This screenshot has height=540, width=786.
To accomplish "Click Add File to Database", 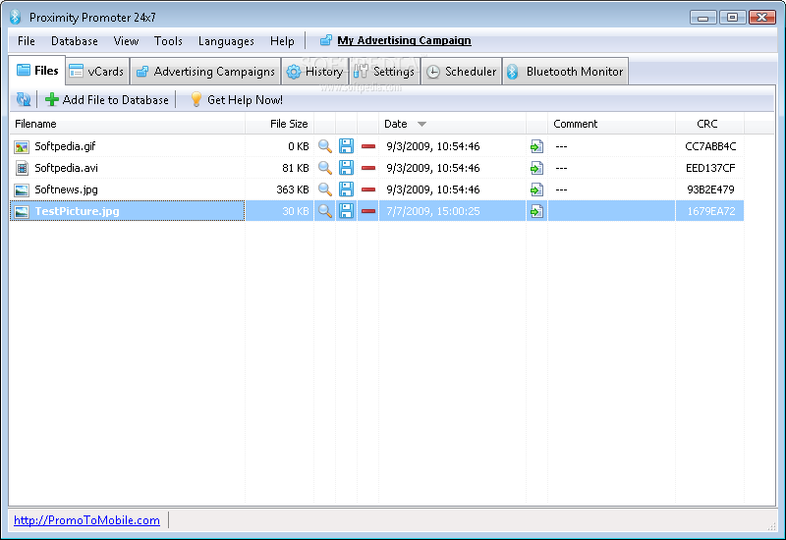I will pyautogui.click(x=107, y=100).
